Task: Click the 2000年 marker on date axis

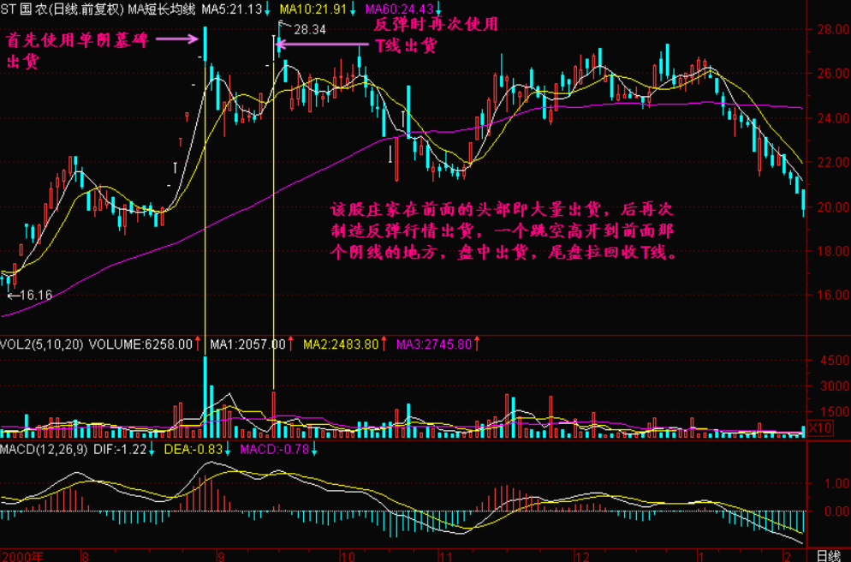Action: (x=21, y=555)
